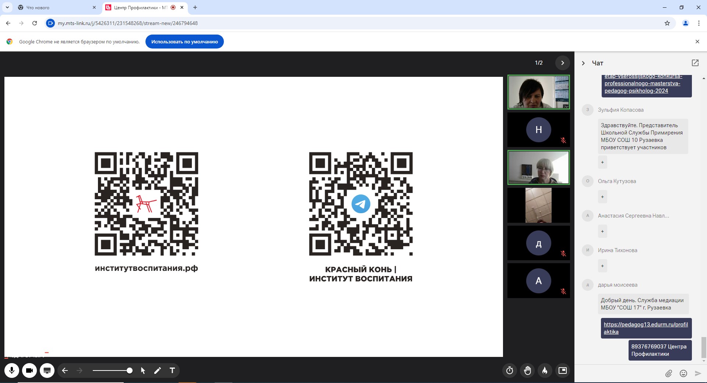
Task: Click the plus message under Ирина Тихонова
Action: [602, 266]
